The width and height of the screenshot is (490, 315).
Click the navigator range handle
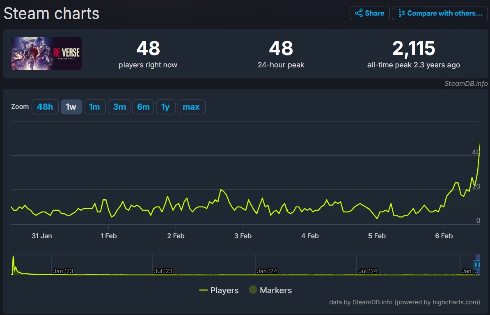476,264
